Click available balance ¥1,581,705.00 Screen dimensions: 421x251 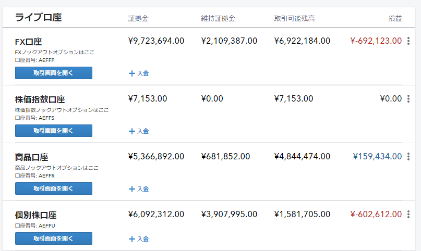[303, 215]
